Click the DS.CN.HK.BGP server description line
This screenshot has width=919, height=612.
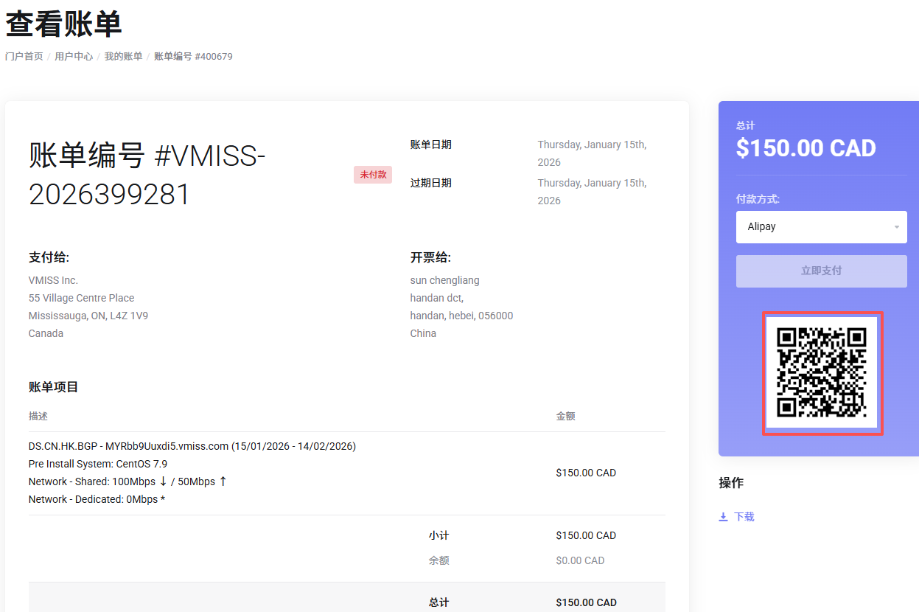(192, 446)
